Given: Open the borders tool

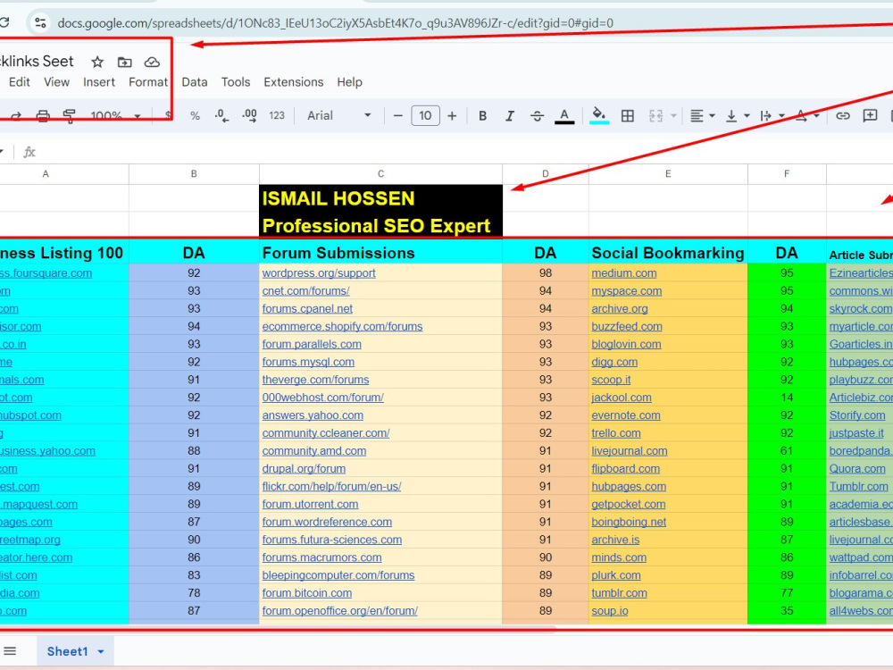Looking at the screenshot, I should tap(628, 116).
